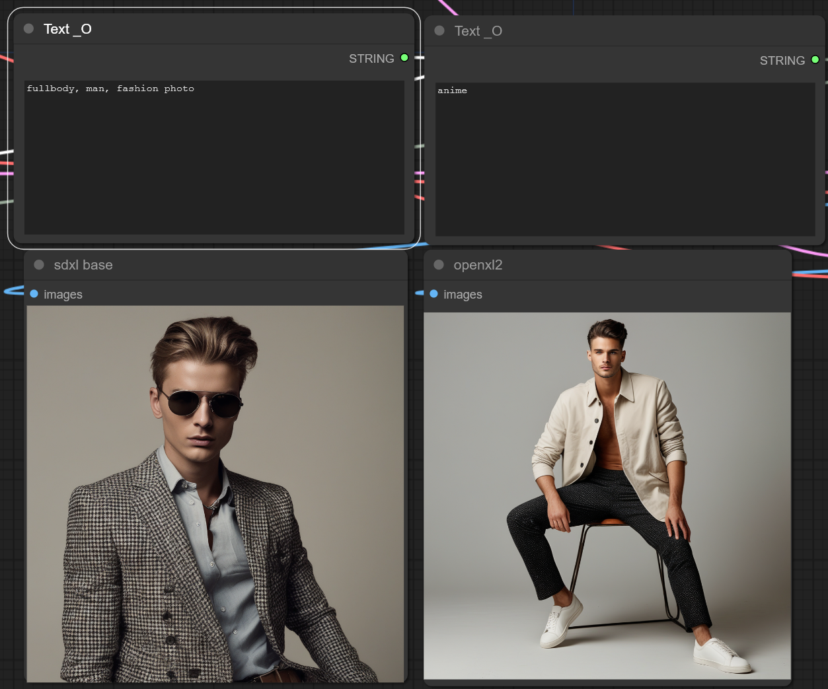828x689 pixels.
Task: Click the title of the selected Text_O node
Action: pyautogui.click(x=67, y=29)
